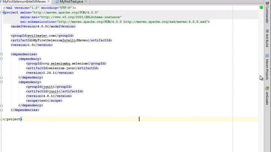This screenshot has width=271, height=152.
Task: Click the groupId eviltester.com line
Action: (42, 36)
